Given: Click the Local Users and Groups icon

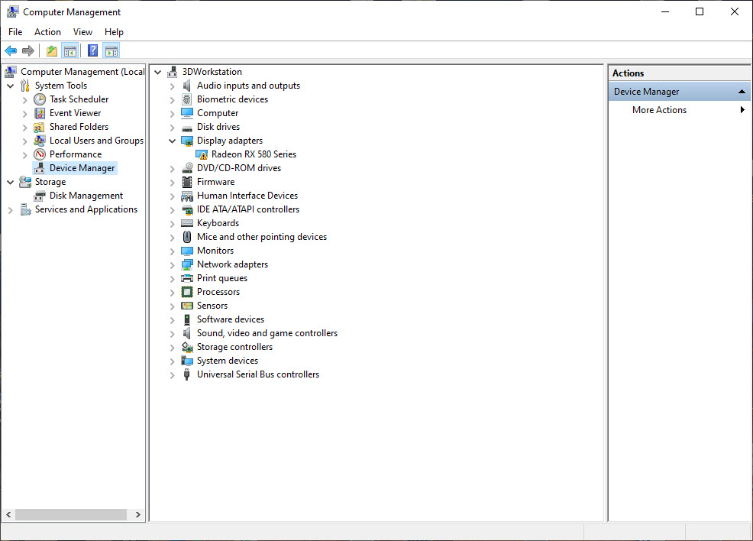Looking at the screenshot, I should pos(40,141).
